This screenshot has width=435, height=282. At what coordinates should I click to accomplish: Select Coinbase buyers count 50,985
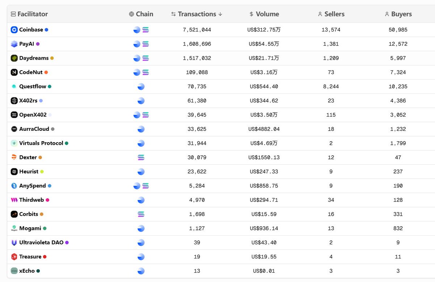[398, 30]
